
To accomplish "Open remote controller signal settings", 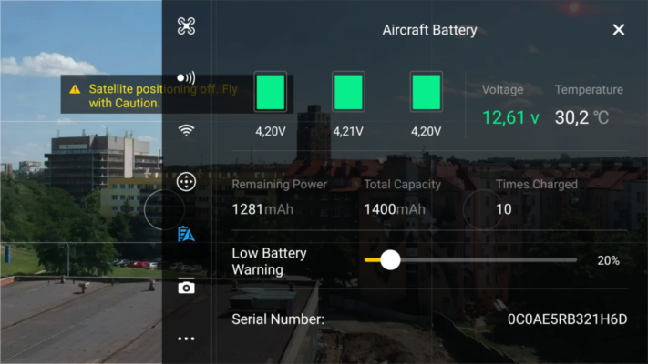I will click(x=187, y=77).
